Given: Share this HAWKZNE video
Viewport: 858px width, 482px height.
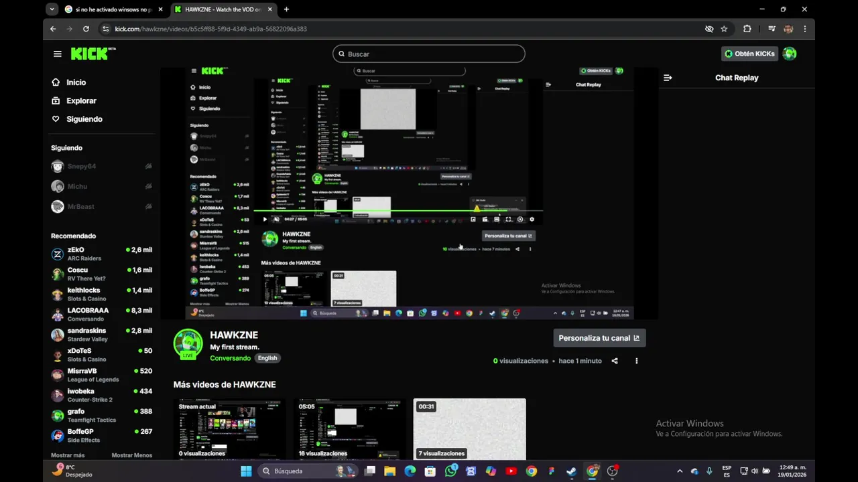Looking at the screenshot, I should click(615, 361).
